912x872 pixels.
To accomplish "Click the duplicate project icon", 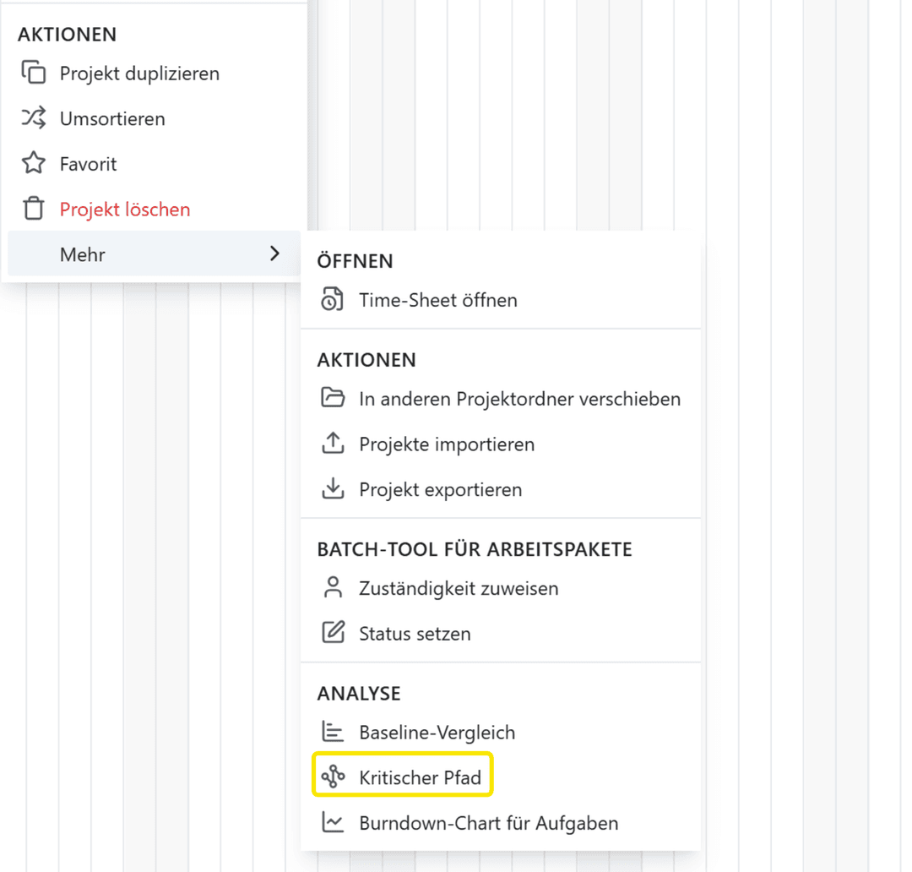I will click(x=34, y=74).
